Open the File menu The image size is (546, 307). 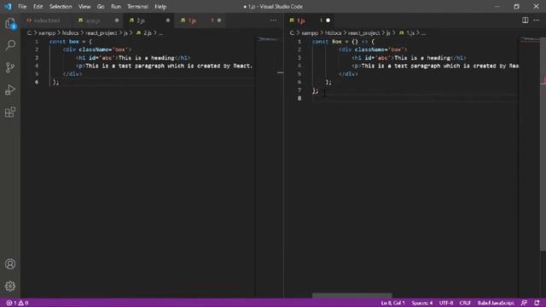(x=22, y=7)
